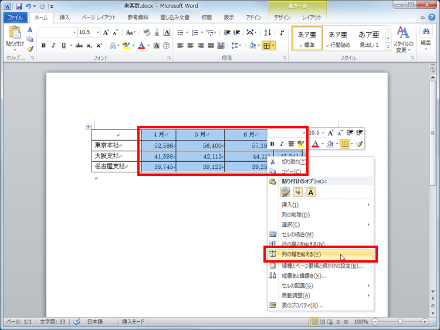
Task: Open the ribbon font name dropdown
Action: click(75, 32)
